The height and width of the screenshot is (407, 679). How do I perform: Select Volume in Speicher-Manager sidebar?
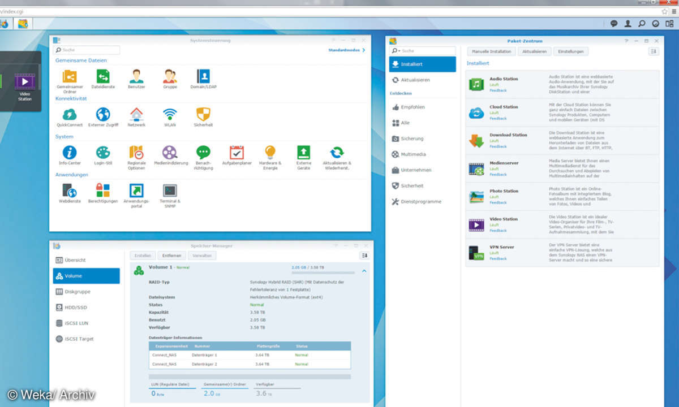87,276
